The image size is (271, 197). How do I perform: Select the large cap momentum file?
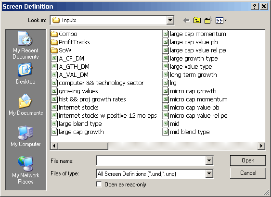point(194,34)
